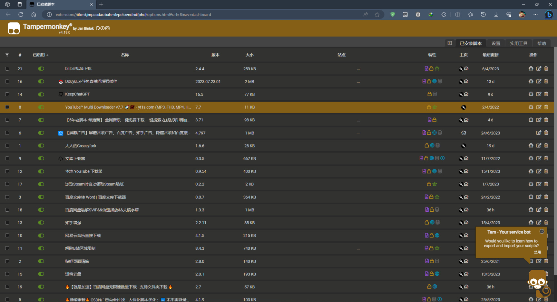Click the Tam monkey mascot
This screenshot has width=557, height=302.
[x=538, y=283]
